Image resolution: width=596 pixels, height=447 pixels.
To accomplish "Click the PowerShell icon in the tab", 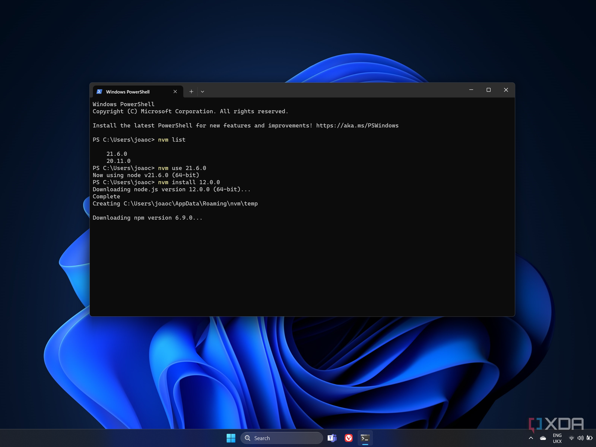I will pyautogui.click(x=99, y=92).
